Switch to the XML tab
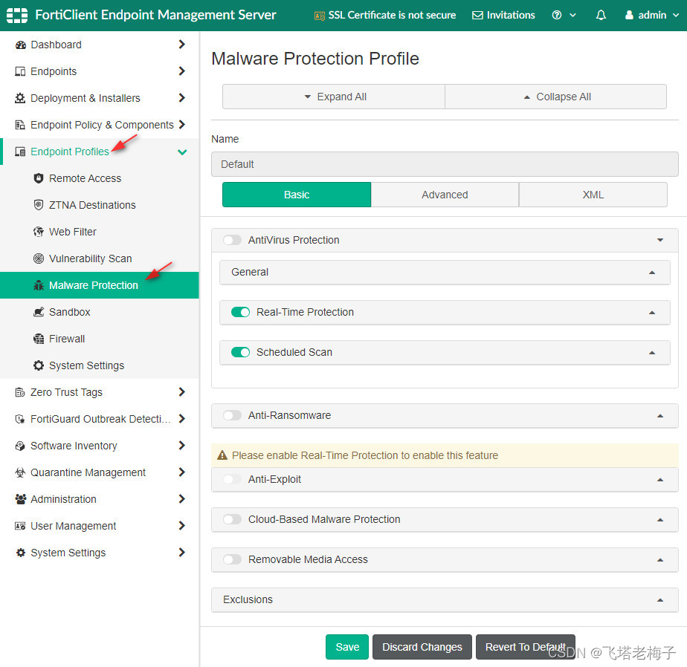The height and width of the screenshot is (667, 687). (x=593, y=195)
